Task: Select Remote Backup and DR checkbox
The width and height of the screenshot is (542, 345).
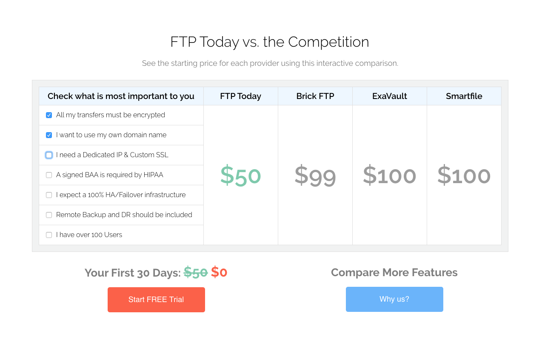Action: tap(49, 215)
